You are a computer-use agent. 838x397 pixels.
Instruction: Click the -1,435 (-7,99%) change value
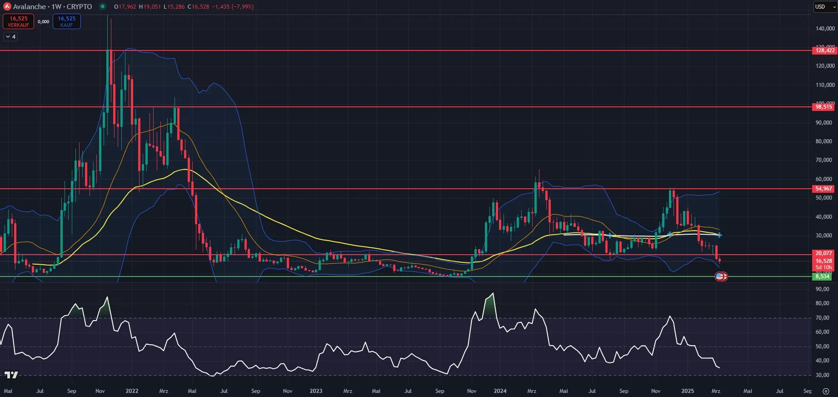pyautogui.click(x=233, y=6)
